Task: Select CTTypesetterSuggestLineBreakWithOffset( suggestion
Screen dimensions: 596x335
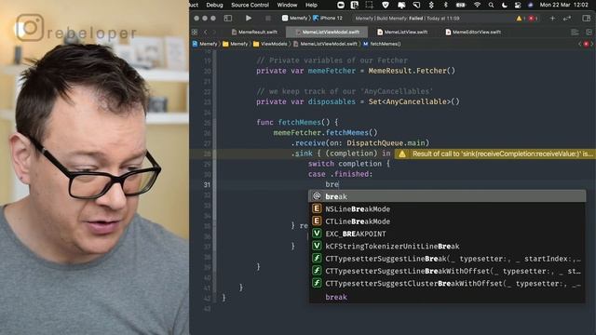Action: [447, 271]
